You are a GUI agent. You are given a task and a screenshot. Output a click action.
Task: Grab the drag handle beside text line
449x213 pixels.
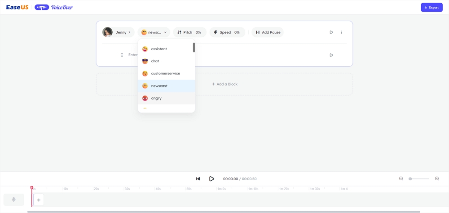tap(122, 55)
